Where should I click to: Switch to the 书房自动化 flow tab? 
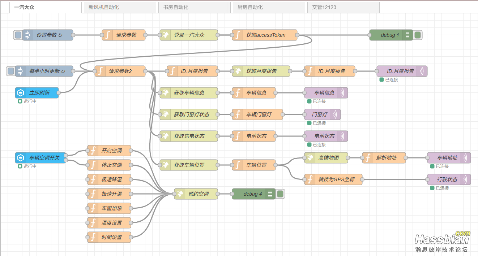[194, 7]
